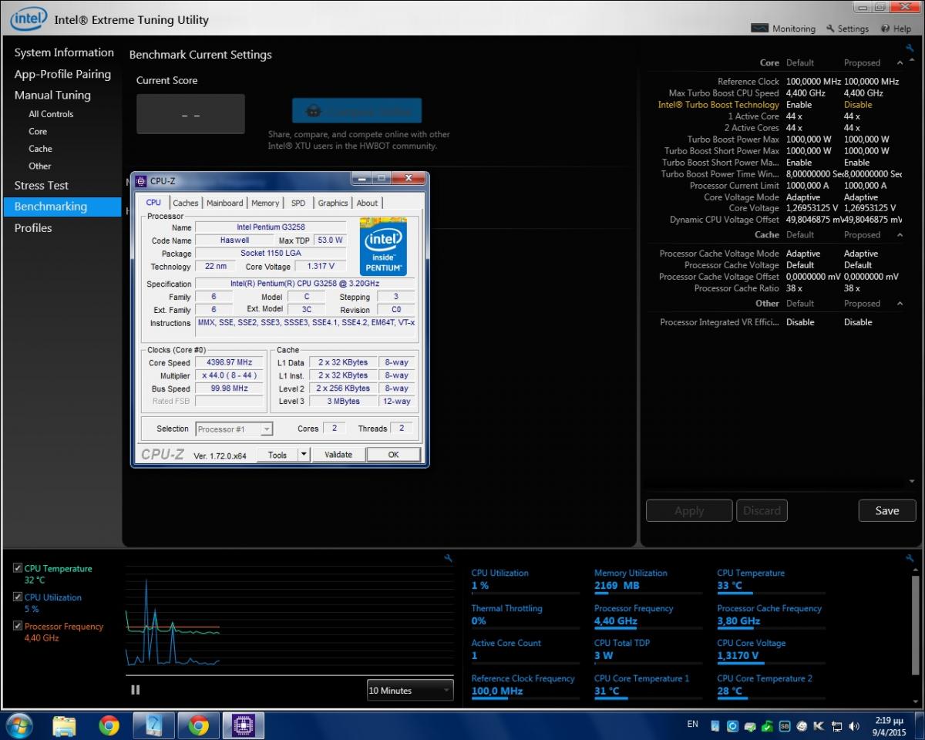Click the blue circle tray icon
The image size is (925, 740).
coord(732,725)
